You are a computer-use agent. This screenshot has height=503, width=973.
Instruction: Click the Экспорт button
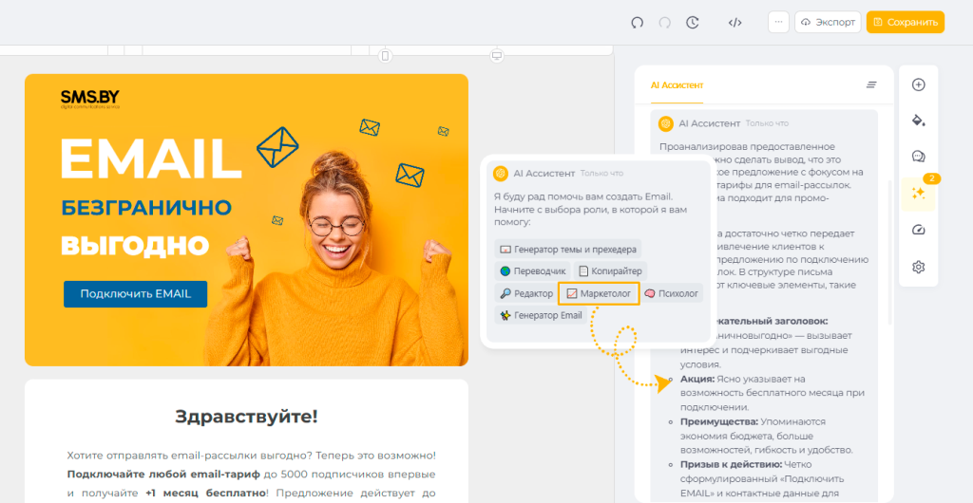[828, 22]
